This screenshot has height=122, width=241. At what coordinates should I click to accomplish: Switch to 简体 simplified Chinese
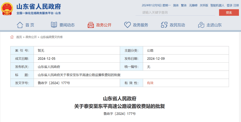[x=176, y=5]
